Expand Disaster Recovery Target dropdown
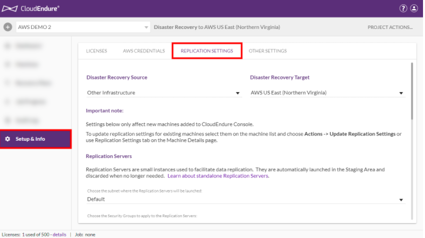425x238 pixels. 327,93
